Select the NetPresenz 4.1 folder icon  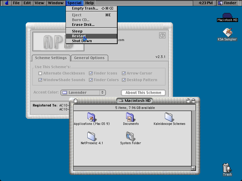(91, 136)
